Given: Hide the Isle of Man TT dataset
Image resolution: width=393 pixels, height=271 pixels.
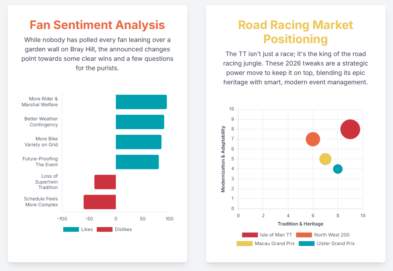Looking at the screenshot, I should click(x=267, y=235).
